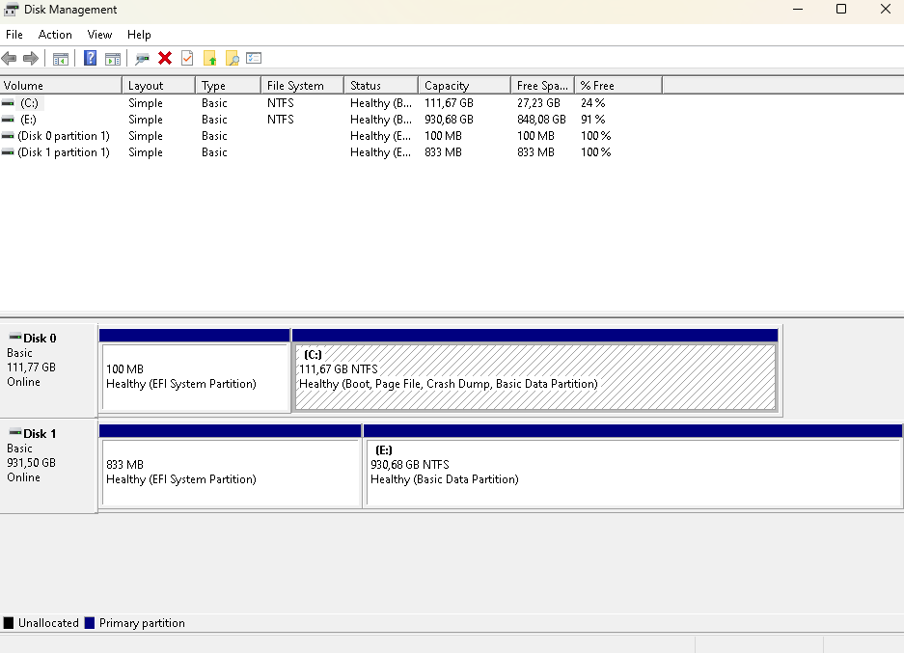Viewport: 904px width, 653px height.
Task: Select the (E:) volume row in list
Action: pos(29,120)
